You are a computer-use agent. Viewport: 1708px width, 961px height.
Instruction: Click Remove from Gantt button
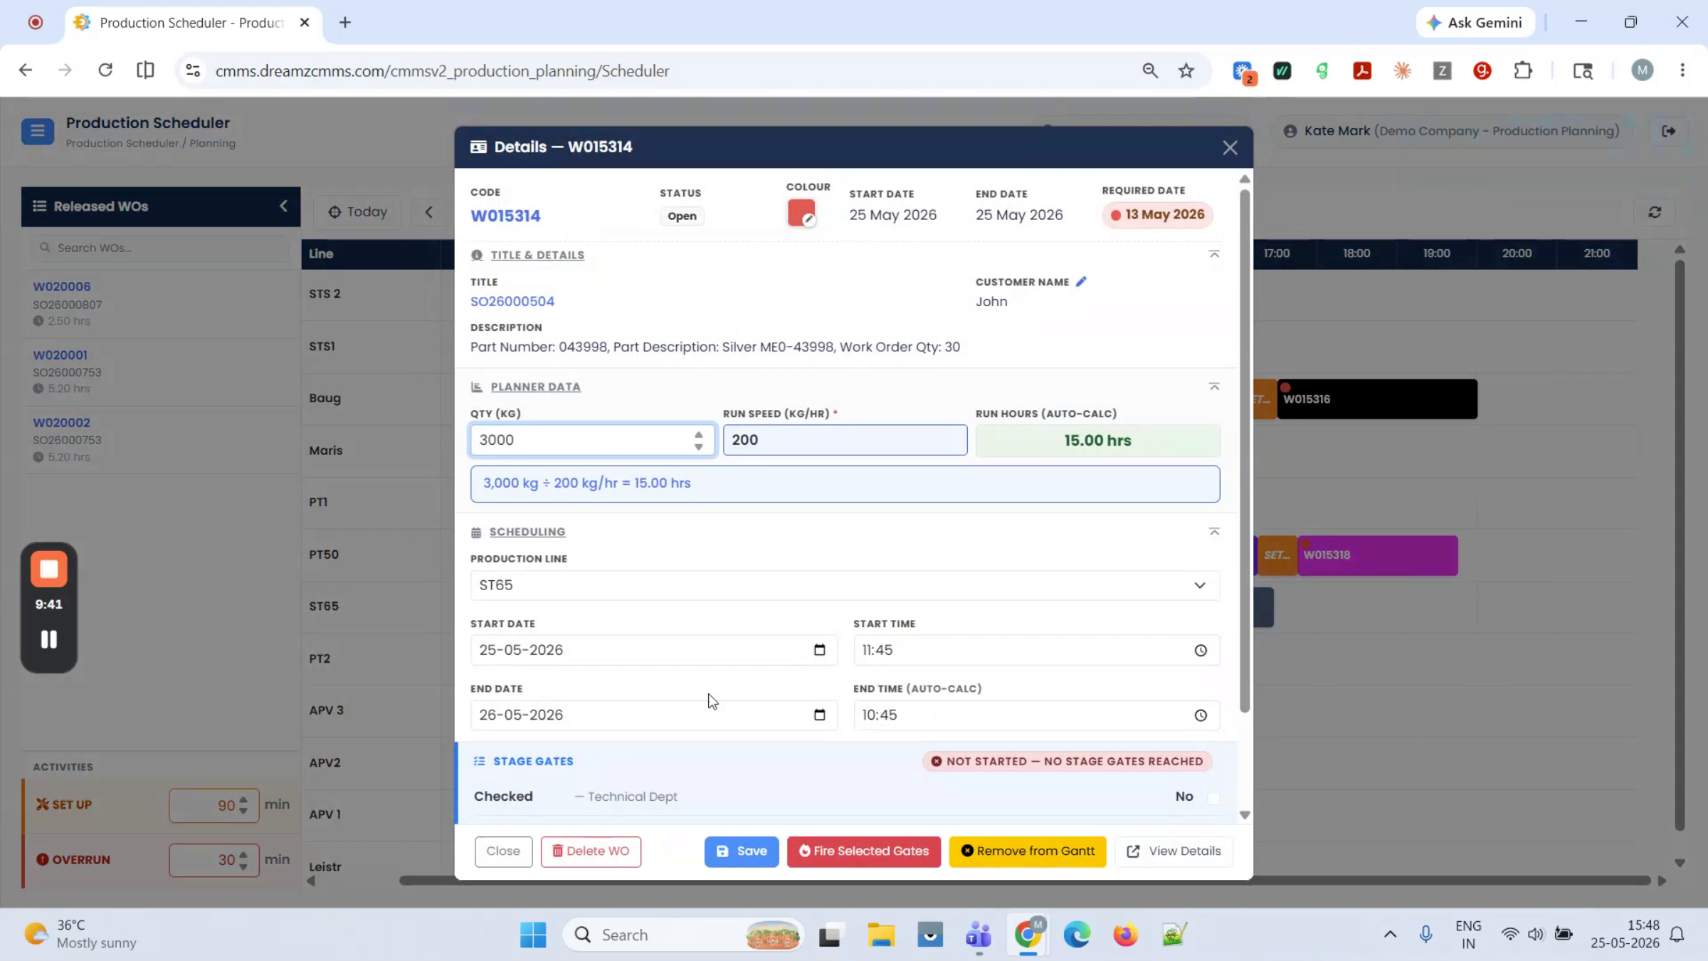(x=1028, y=851)
